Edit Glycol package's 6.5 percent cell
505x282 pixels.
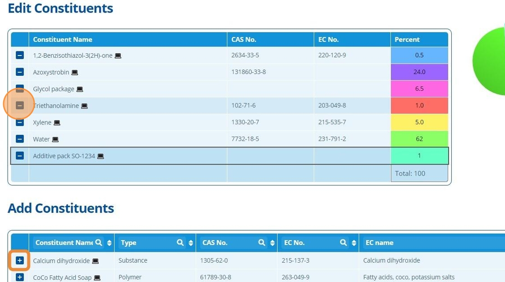(x=419, y=88)
